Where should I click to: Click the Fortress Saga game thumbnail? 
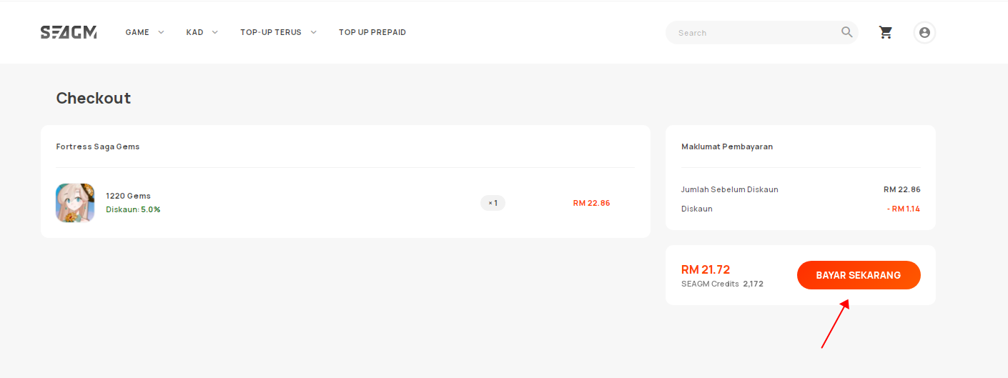[x=75, y=203]
